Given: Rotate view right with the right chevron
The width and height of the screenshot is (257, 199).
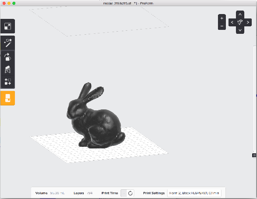Looking at the screenshot, I should pos(248,22).
